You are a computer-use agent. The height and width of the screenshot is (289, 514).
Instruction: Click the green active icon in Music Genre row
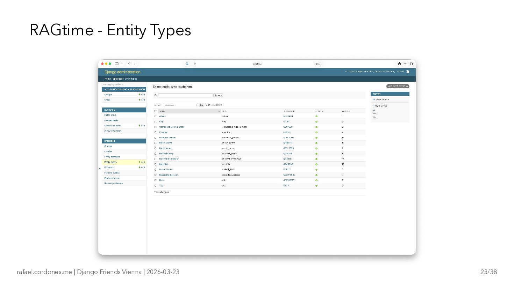click(316, 143)
